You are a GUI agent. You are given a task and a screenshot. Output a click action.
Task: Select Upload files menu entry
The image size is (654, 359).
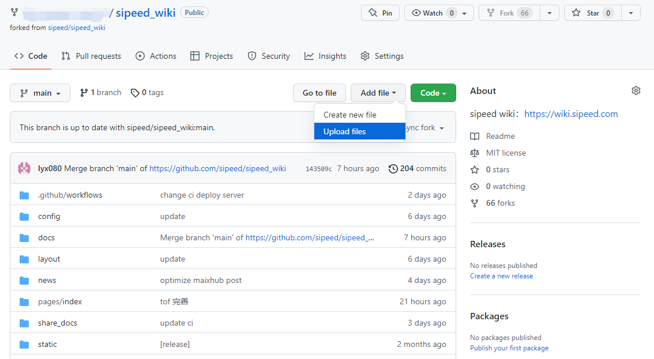(359, 131)
